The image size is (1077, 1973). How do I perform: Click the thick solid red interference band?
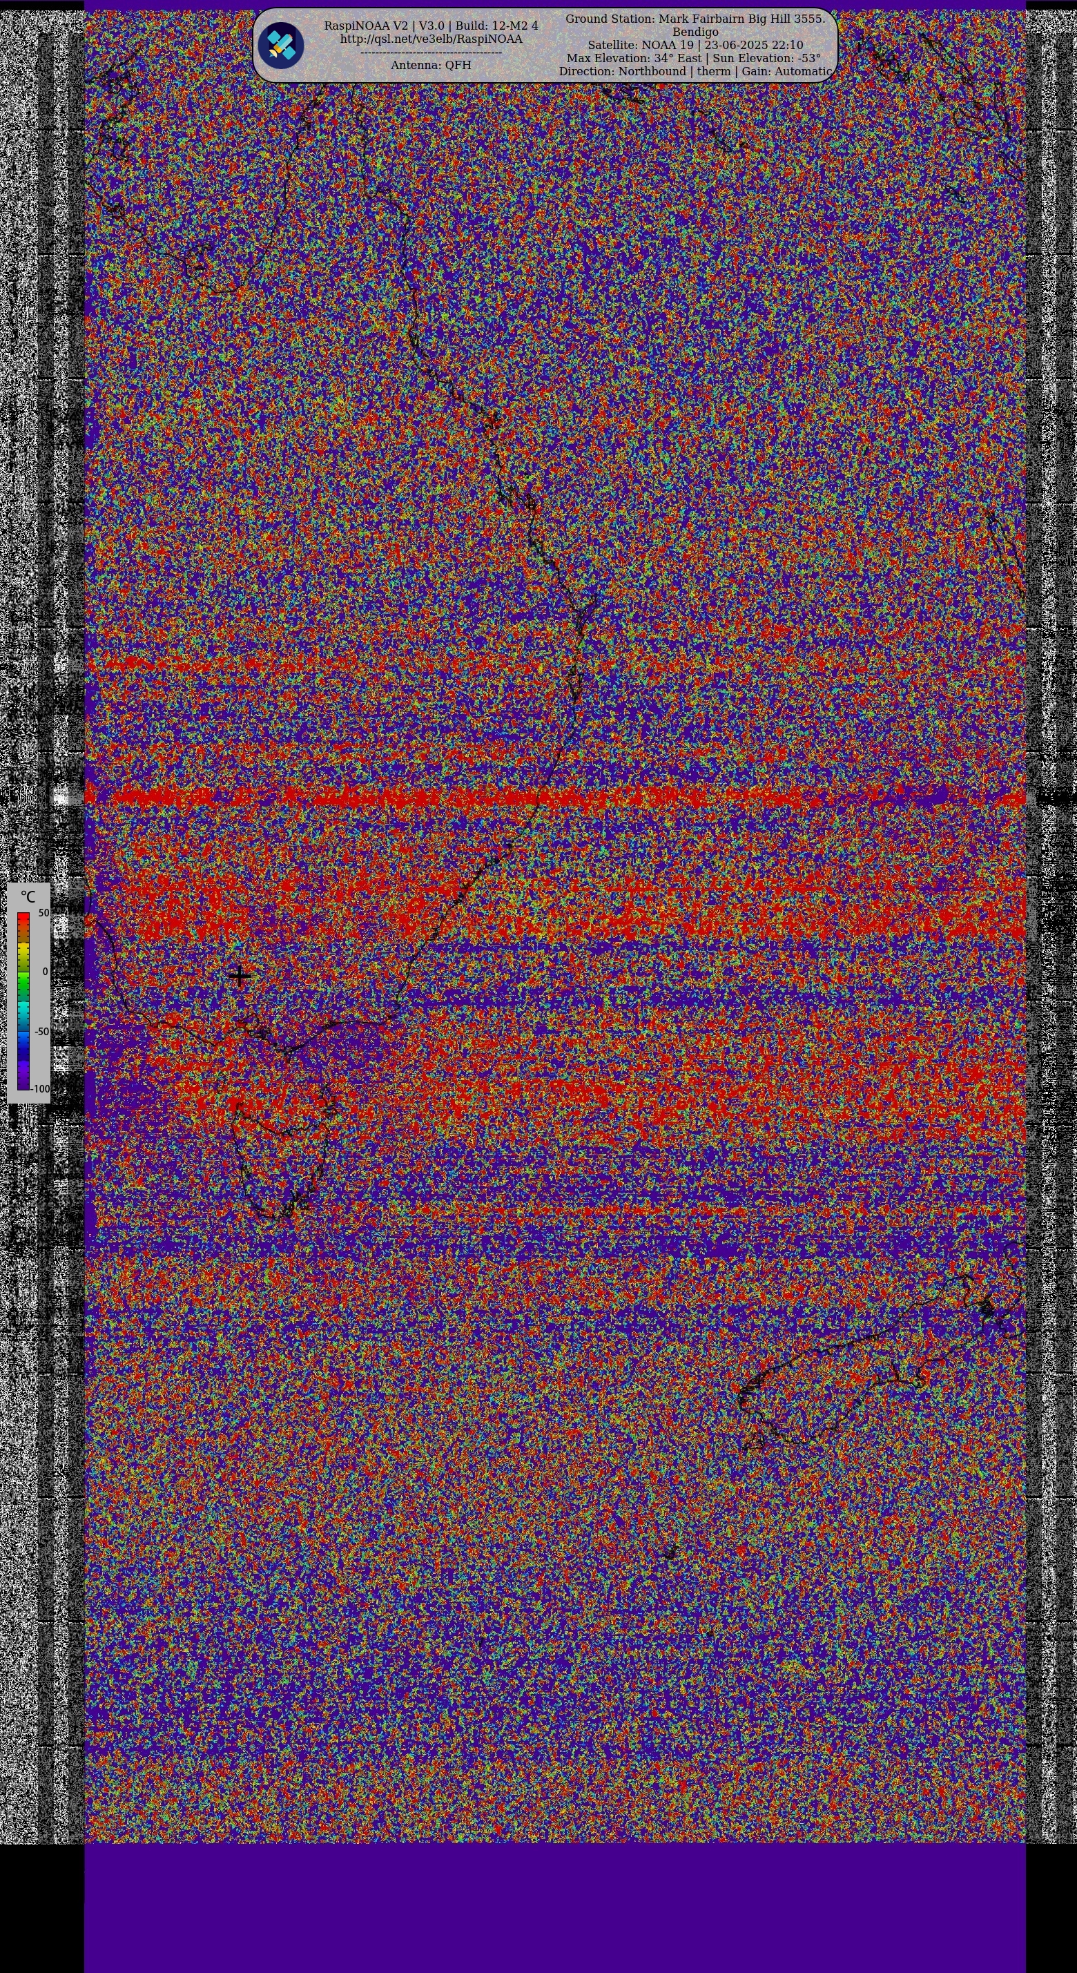pyautogui.click(x=536, y=796)
